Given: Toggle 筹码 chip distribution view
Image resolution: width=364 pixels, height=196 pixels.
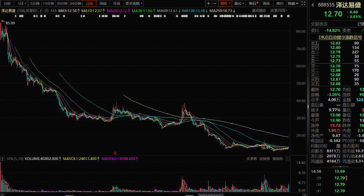Looking at the screenshot, I should (x=253, y=3).
